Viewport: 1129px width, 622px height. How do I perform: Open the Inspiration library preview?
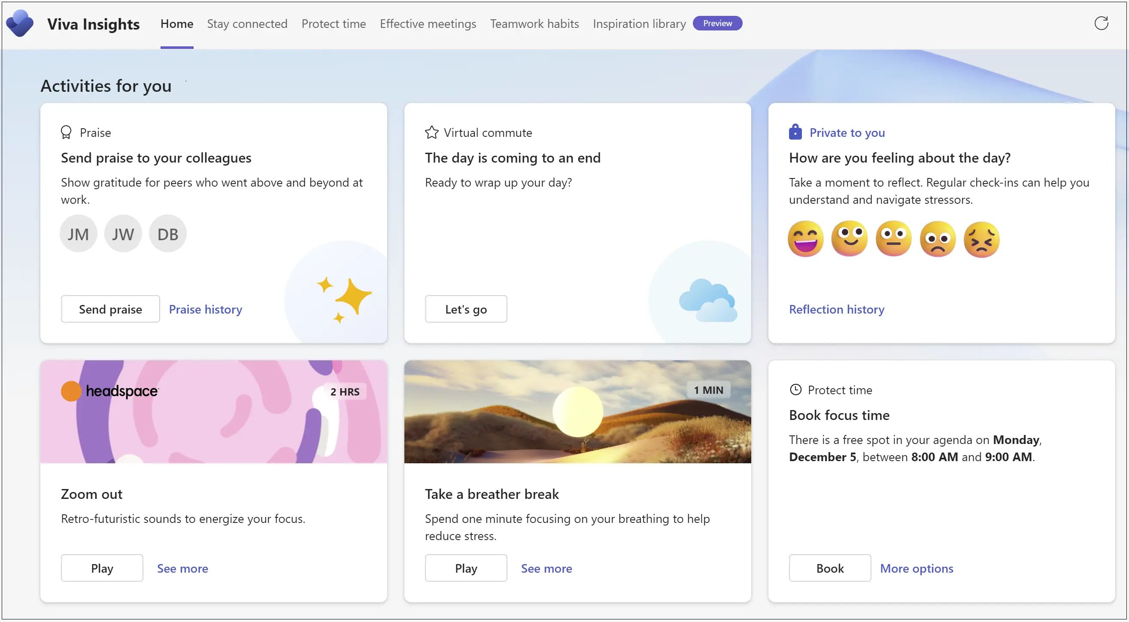(x=639, y=24)
